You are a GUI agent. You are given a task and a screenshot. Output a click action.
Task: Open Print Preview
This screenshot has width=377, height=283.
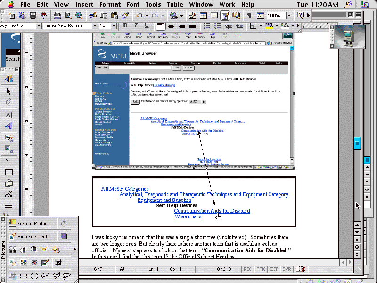[68, 16]
